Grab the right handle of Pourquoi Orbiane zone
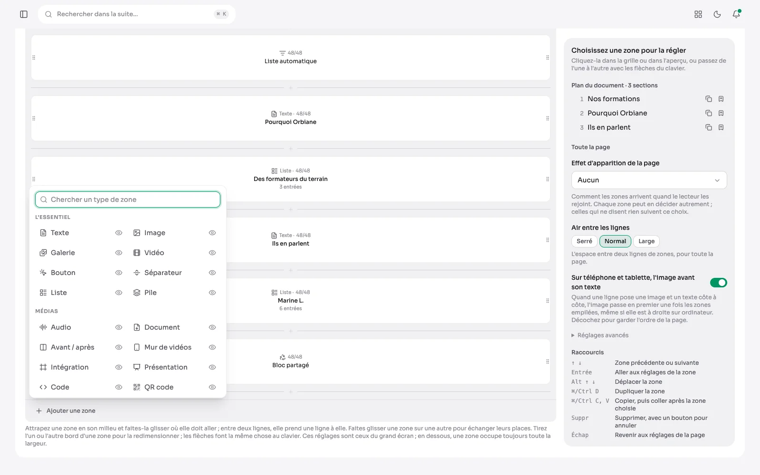The image size is (760, 475). pos(548,118)
